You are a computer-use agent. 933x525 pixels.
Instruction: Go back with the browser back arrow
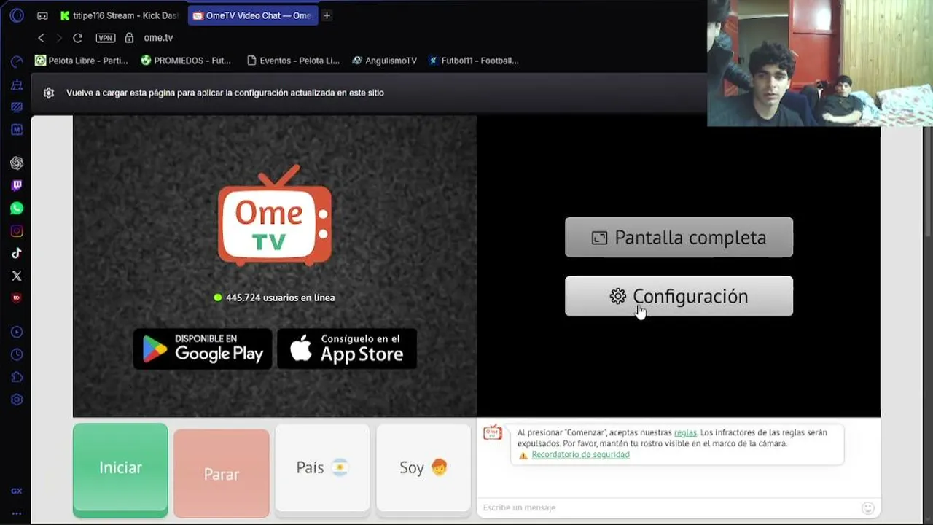coord(41,38)
